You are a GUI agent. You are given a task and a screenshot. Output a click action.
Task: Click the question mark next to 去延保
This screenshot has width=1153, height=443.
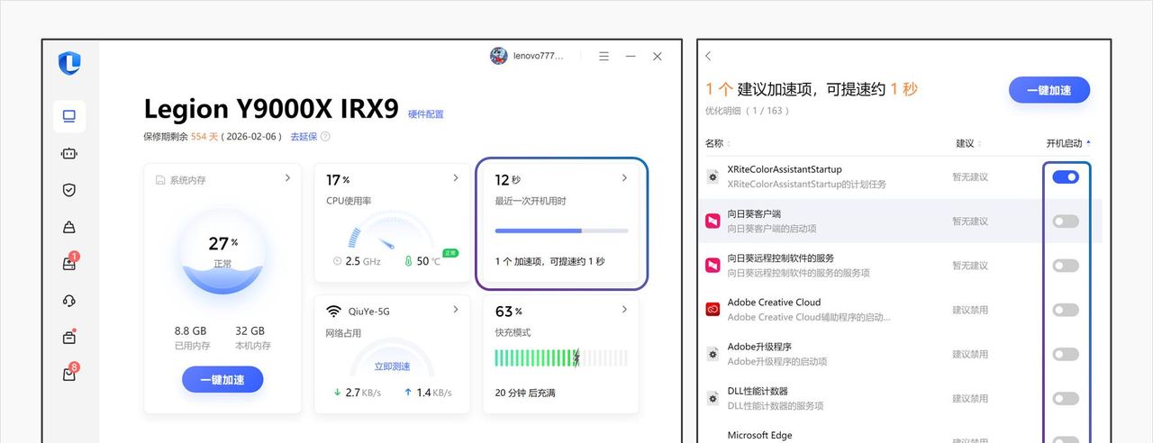pos(325,137)
